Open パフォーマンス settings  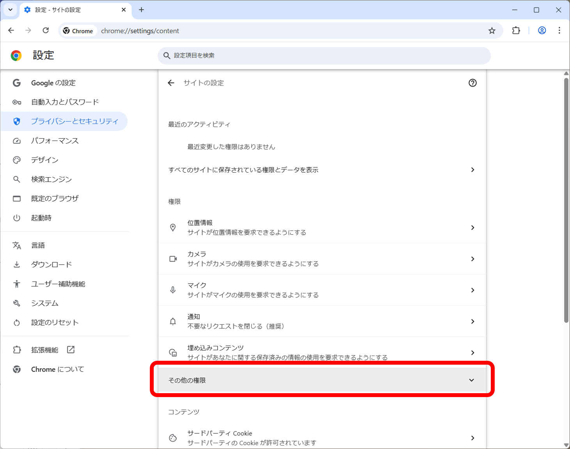pyautogui.click(x=64, y=141)
